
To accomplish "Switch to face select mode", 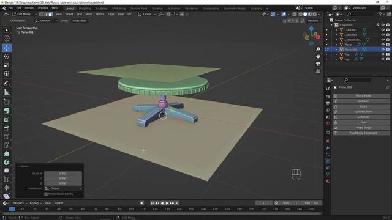I will point(50,15).
